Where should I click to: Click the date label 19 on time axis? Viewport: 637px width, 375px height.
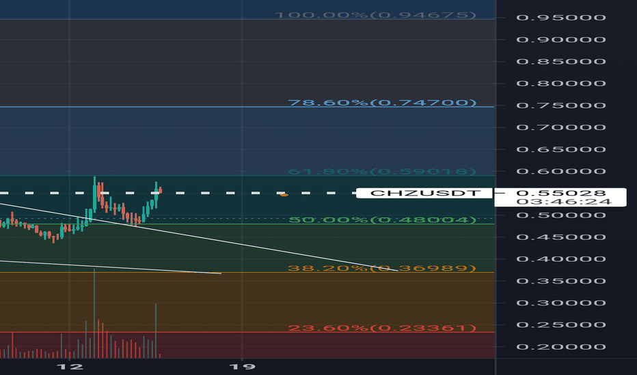point(243,367)
